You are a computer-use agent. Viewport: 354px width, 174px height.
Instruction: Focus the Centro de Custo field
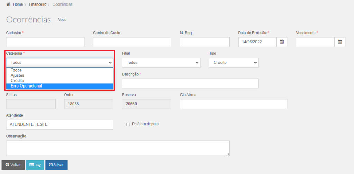132,42
